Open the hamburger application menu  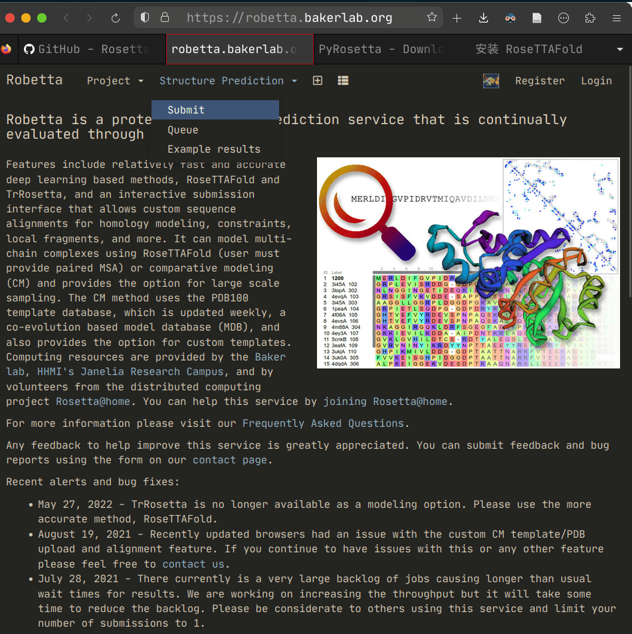tap(617, 18)
